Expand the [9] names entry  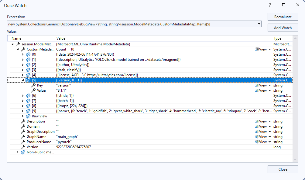23,111
